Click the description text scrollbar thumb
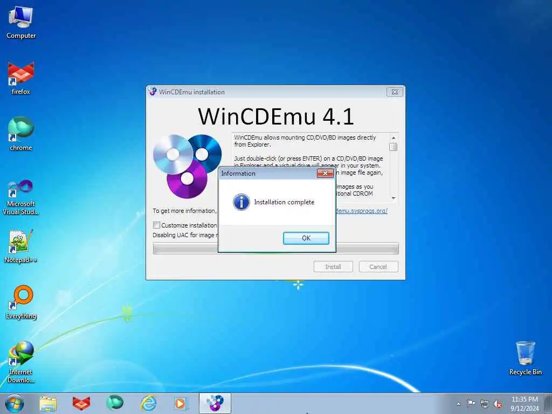The width and height of the screenshot is (552, 414). [394, 147]
